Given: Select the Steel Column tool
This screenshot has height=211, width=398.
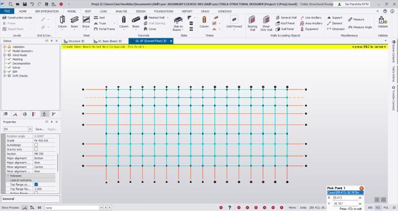Looking at the screenshot, I should (x=62, y=22).
